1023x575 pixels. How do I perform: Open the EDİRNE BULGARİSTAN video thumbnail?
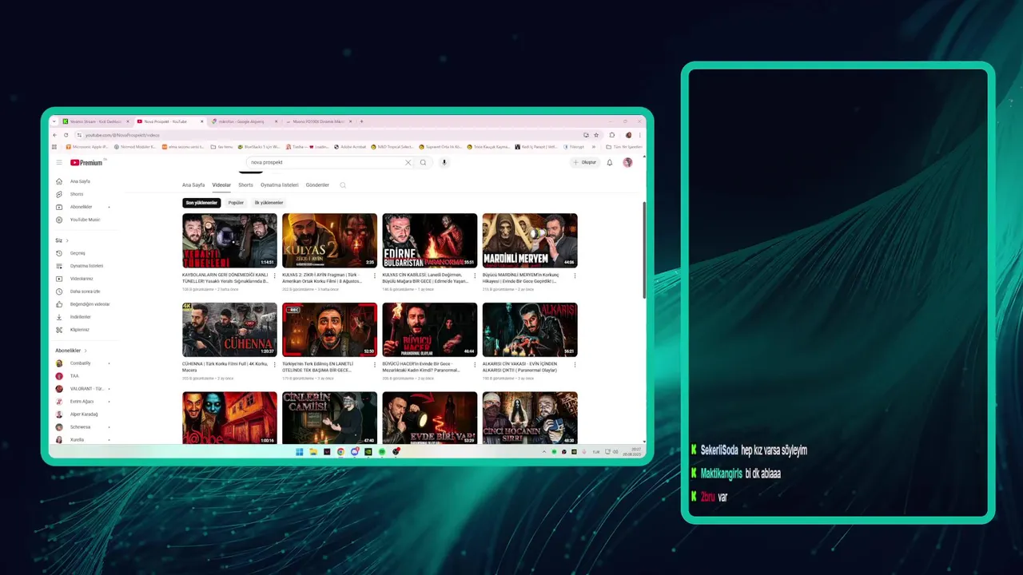[x=429, y=240]
